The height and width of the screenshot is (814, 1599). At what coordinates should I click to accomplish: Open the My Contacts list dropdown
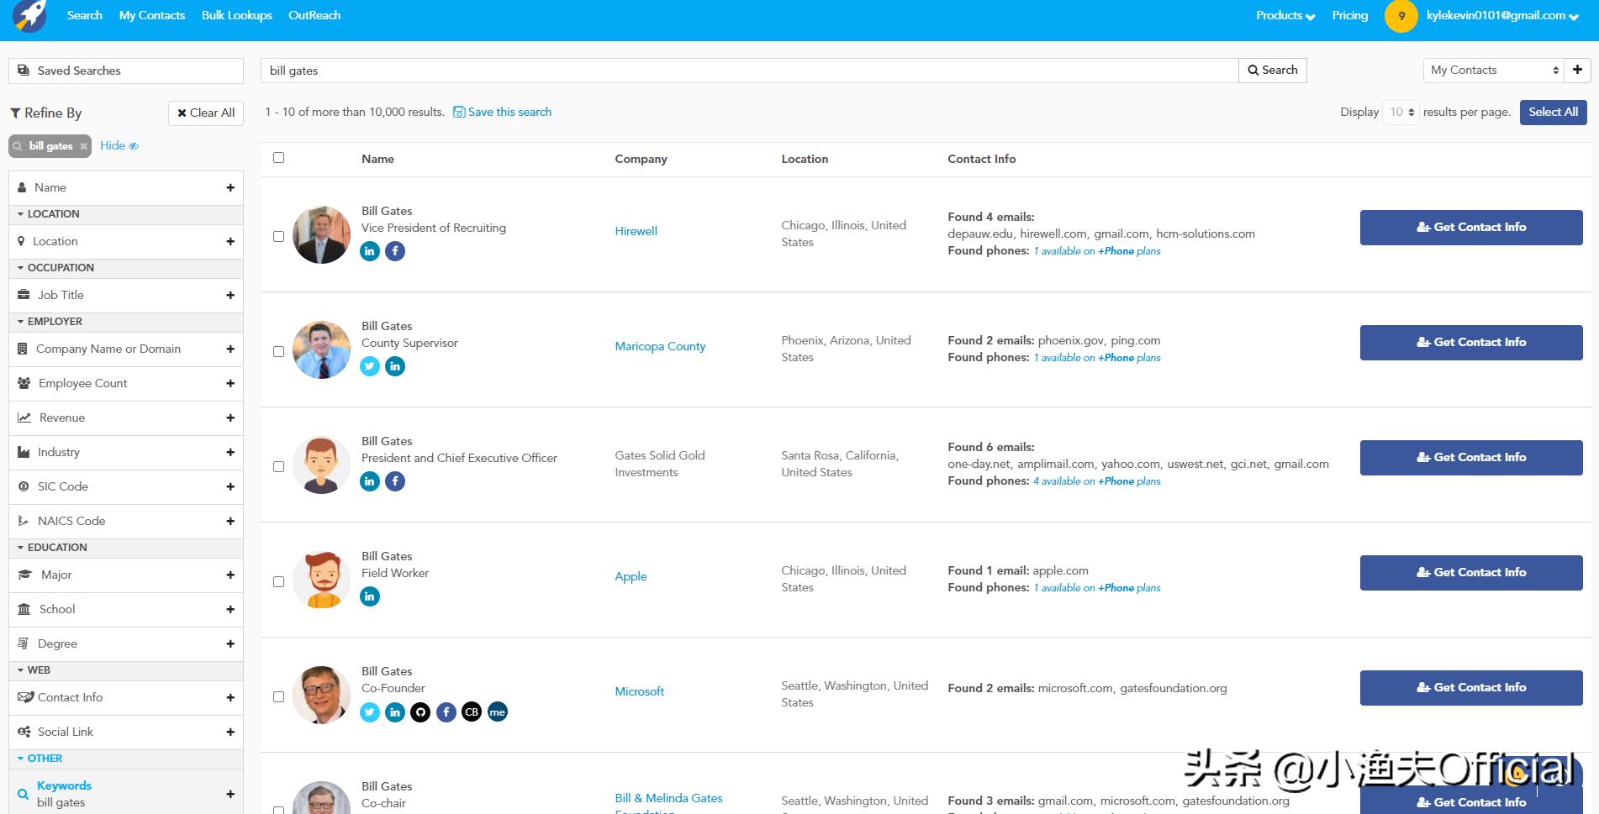pyautogui.click(x=1493, y=71)
